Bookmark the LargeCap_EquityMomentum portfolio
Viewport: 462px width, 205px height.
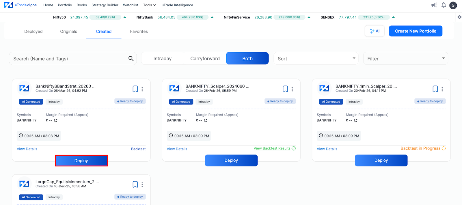click(x=135, y=184)
